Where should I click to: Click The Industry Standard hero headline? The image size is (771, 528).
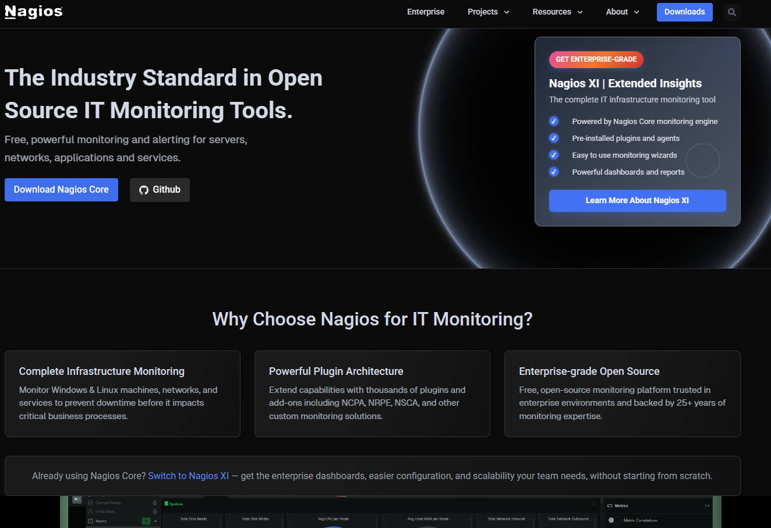point(164,94)
